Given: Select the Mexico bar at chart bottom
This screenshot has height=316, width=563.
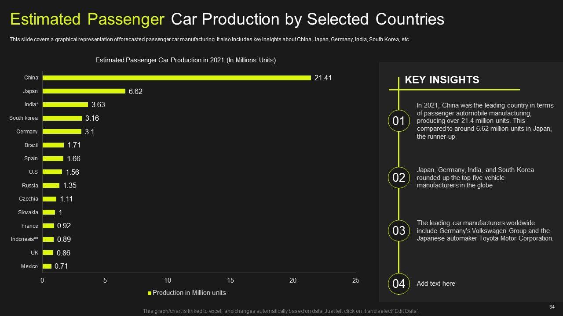Looking at the screenshot, I should (47, 266).
